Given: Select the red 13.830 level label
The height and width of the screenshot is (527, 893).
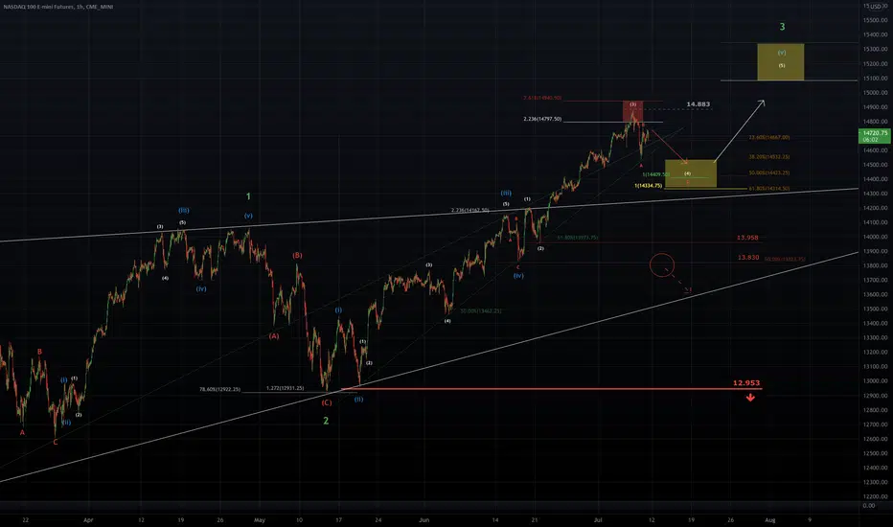Looking at the screenshot, I should click(748, 258).
